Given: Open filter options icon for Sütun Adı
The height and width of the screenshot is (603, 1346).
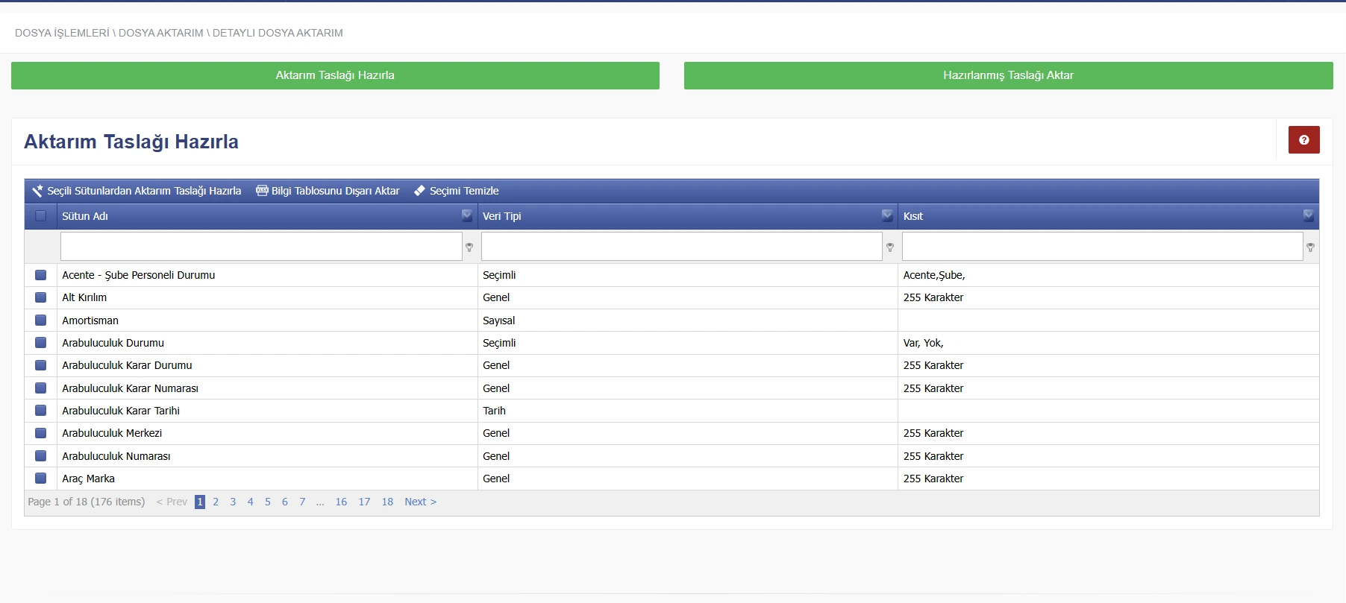Looking at the screenshot, I should click(x=469, y=247).
